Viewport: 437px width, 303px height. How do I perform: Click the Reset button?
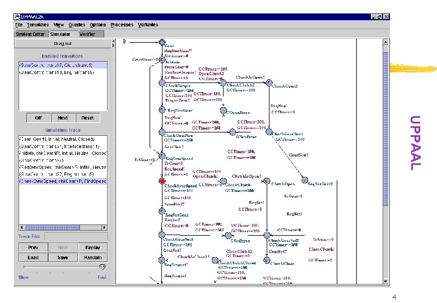[87, 118]
